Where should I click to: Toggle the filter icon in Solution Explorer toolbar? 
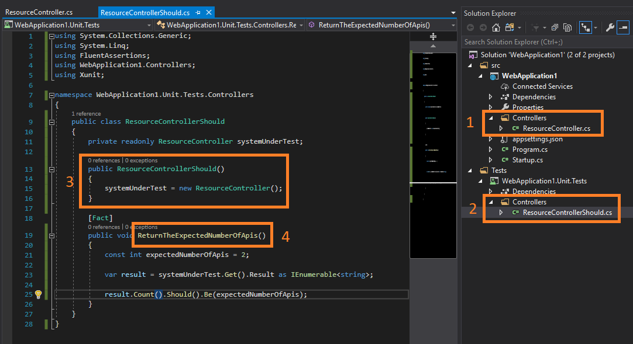pyautogui.click(x=536, y=27)
